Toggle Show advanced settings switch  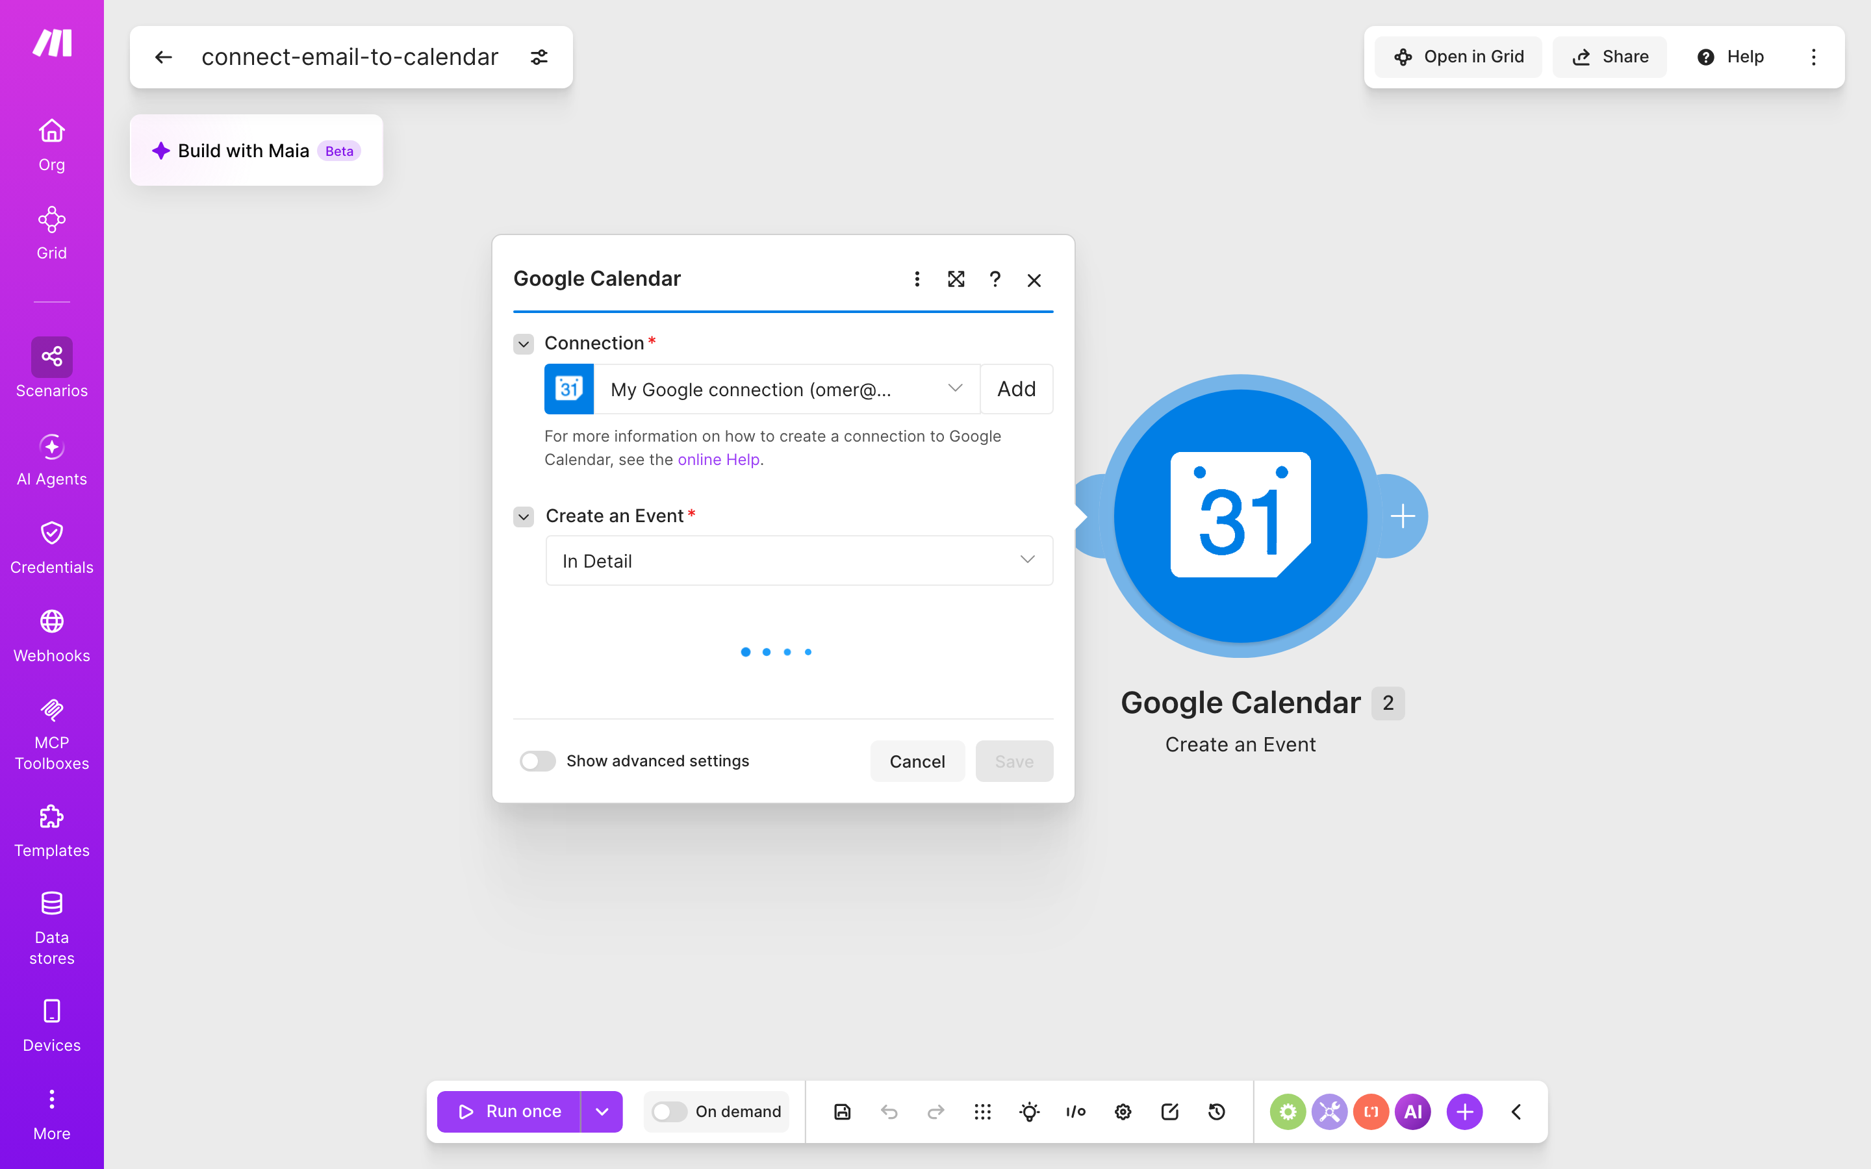coord(537,760)
